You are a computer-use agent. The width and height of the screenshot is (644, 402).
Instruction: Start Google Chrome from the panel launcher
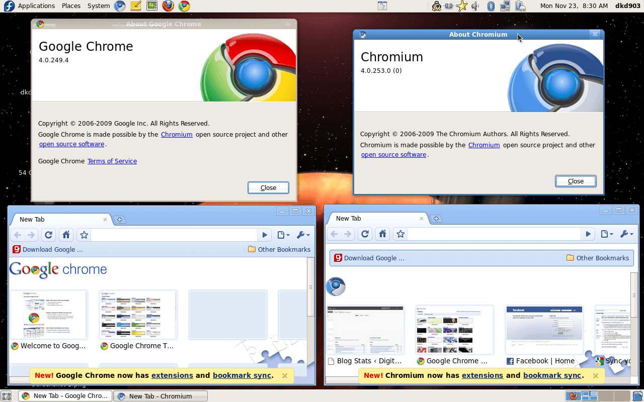click(x=184, y=6)
